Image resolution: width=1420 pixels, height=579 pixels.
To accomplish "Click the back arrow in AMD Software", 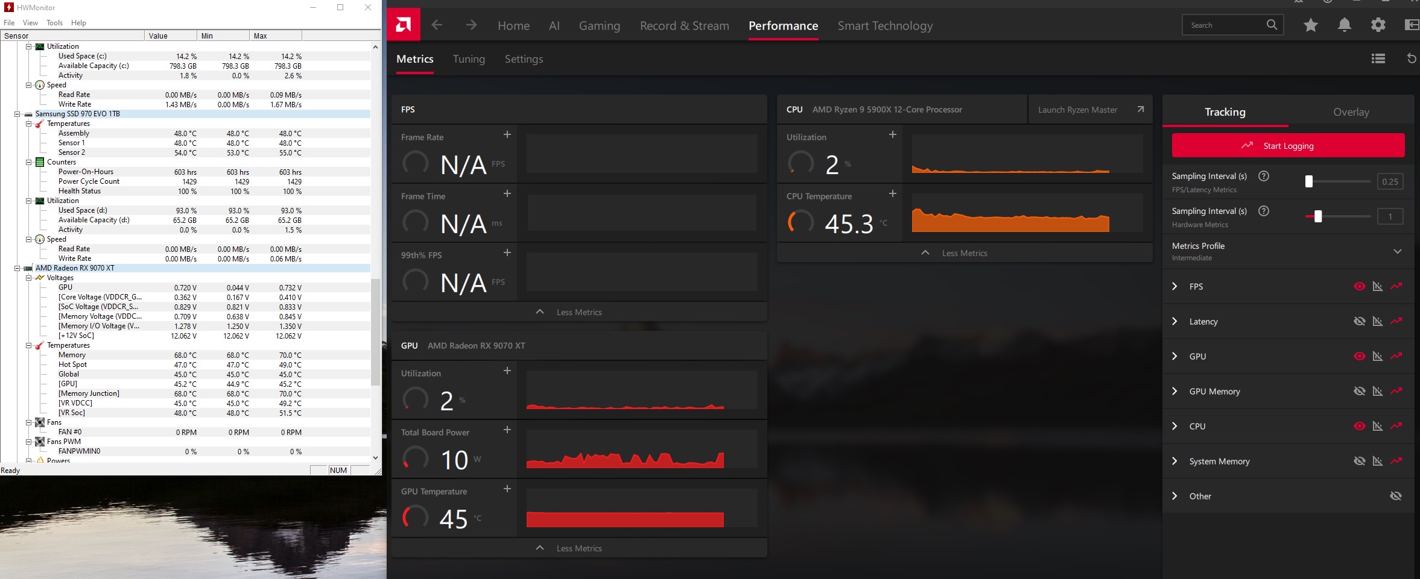I will click(x=437, y=25).
